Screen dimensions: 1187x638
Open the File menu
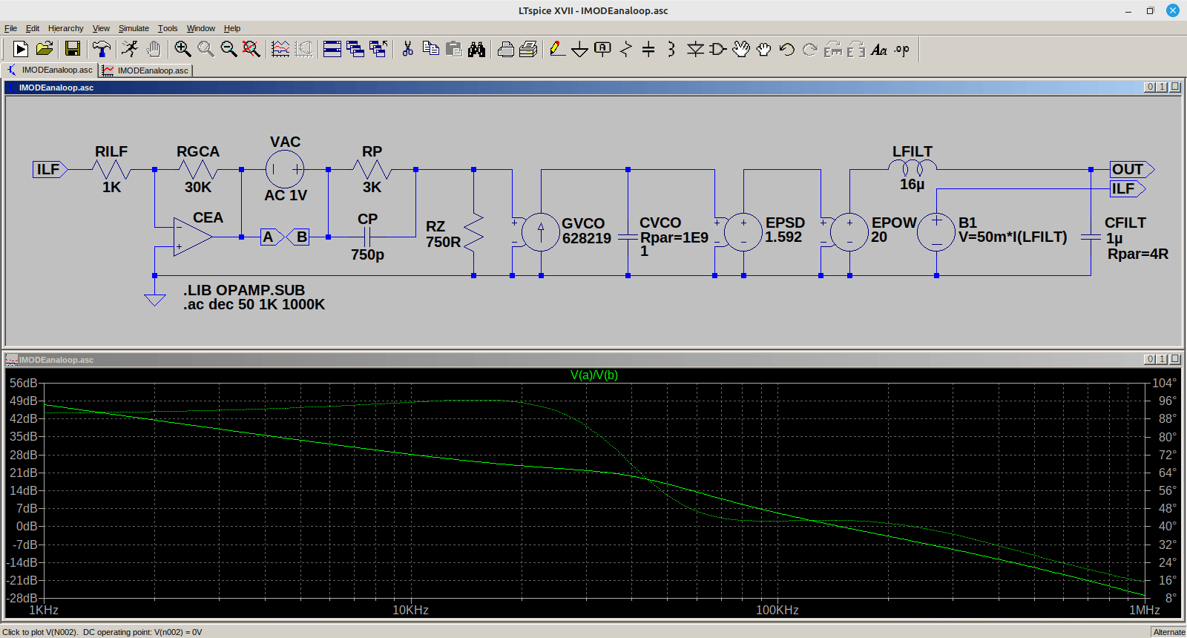[x=10, y=28]
